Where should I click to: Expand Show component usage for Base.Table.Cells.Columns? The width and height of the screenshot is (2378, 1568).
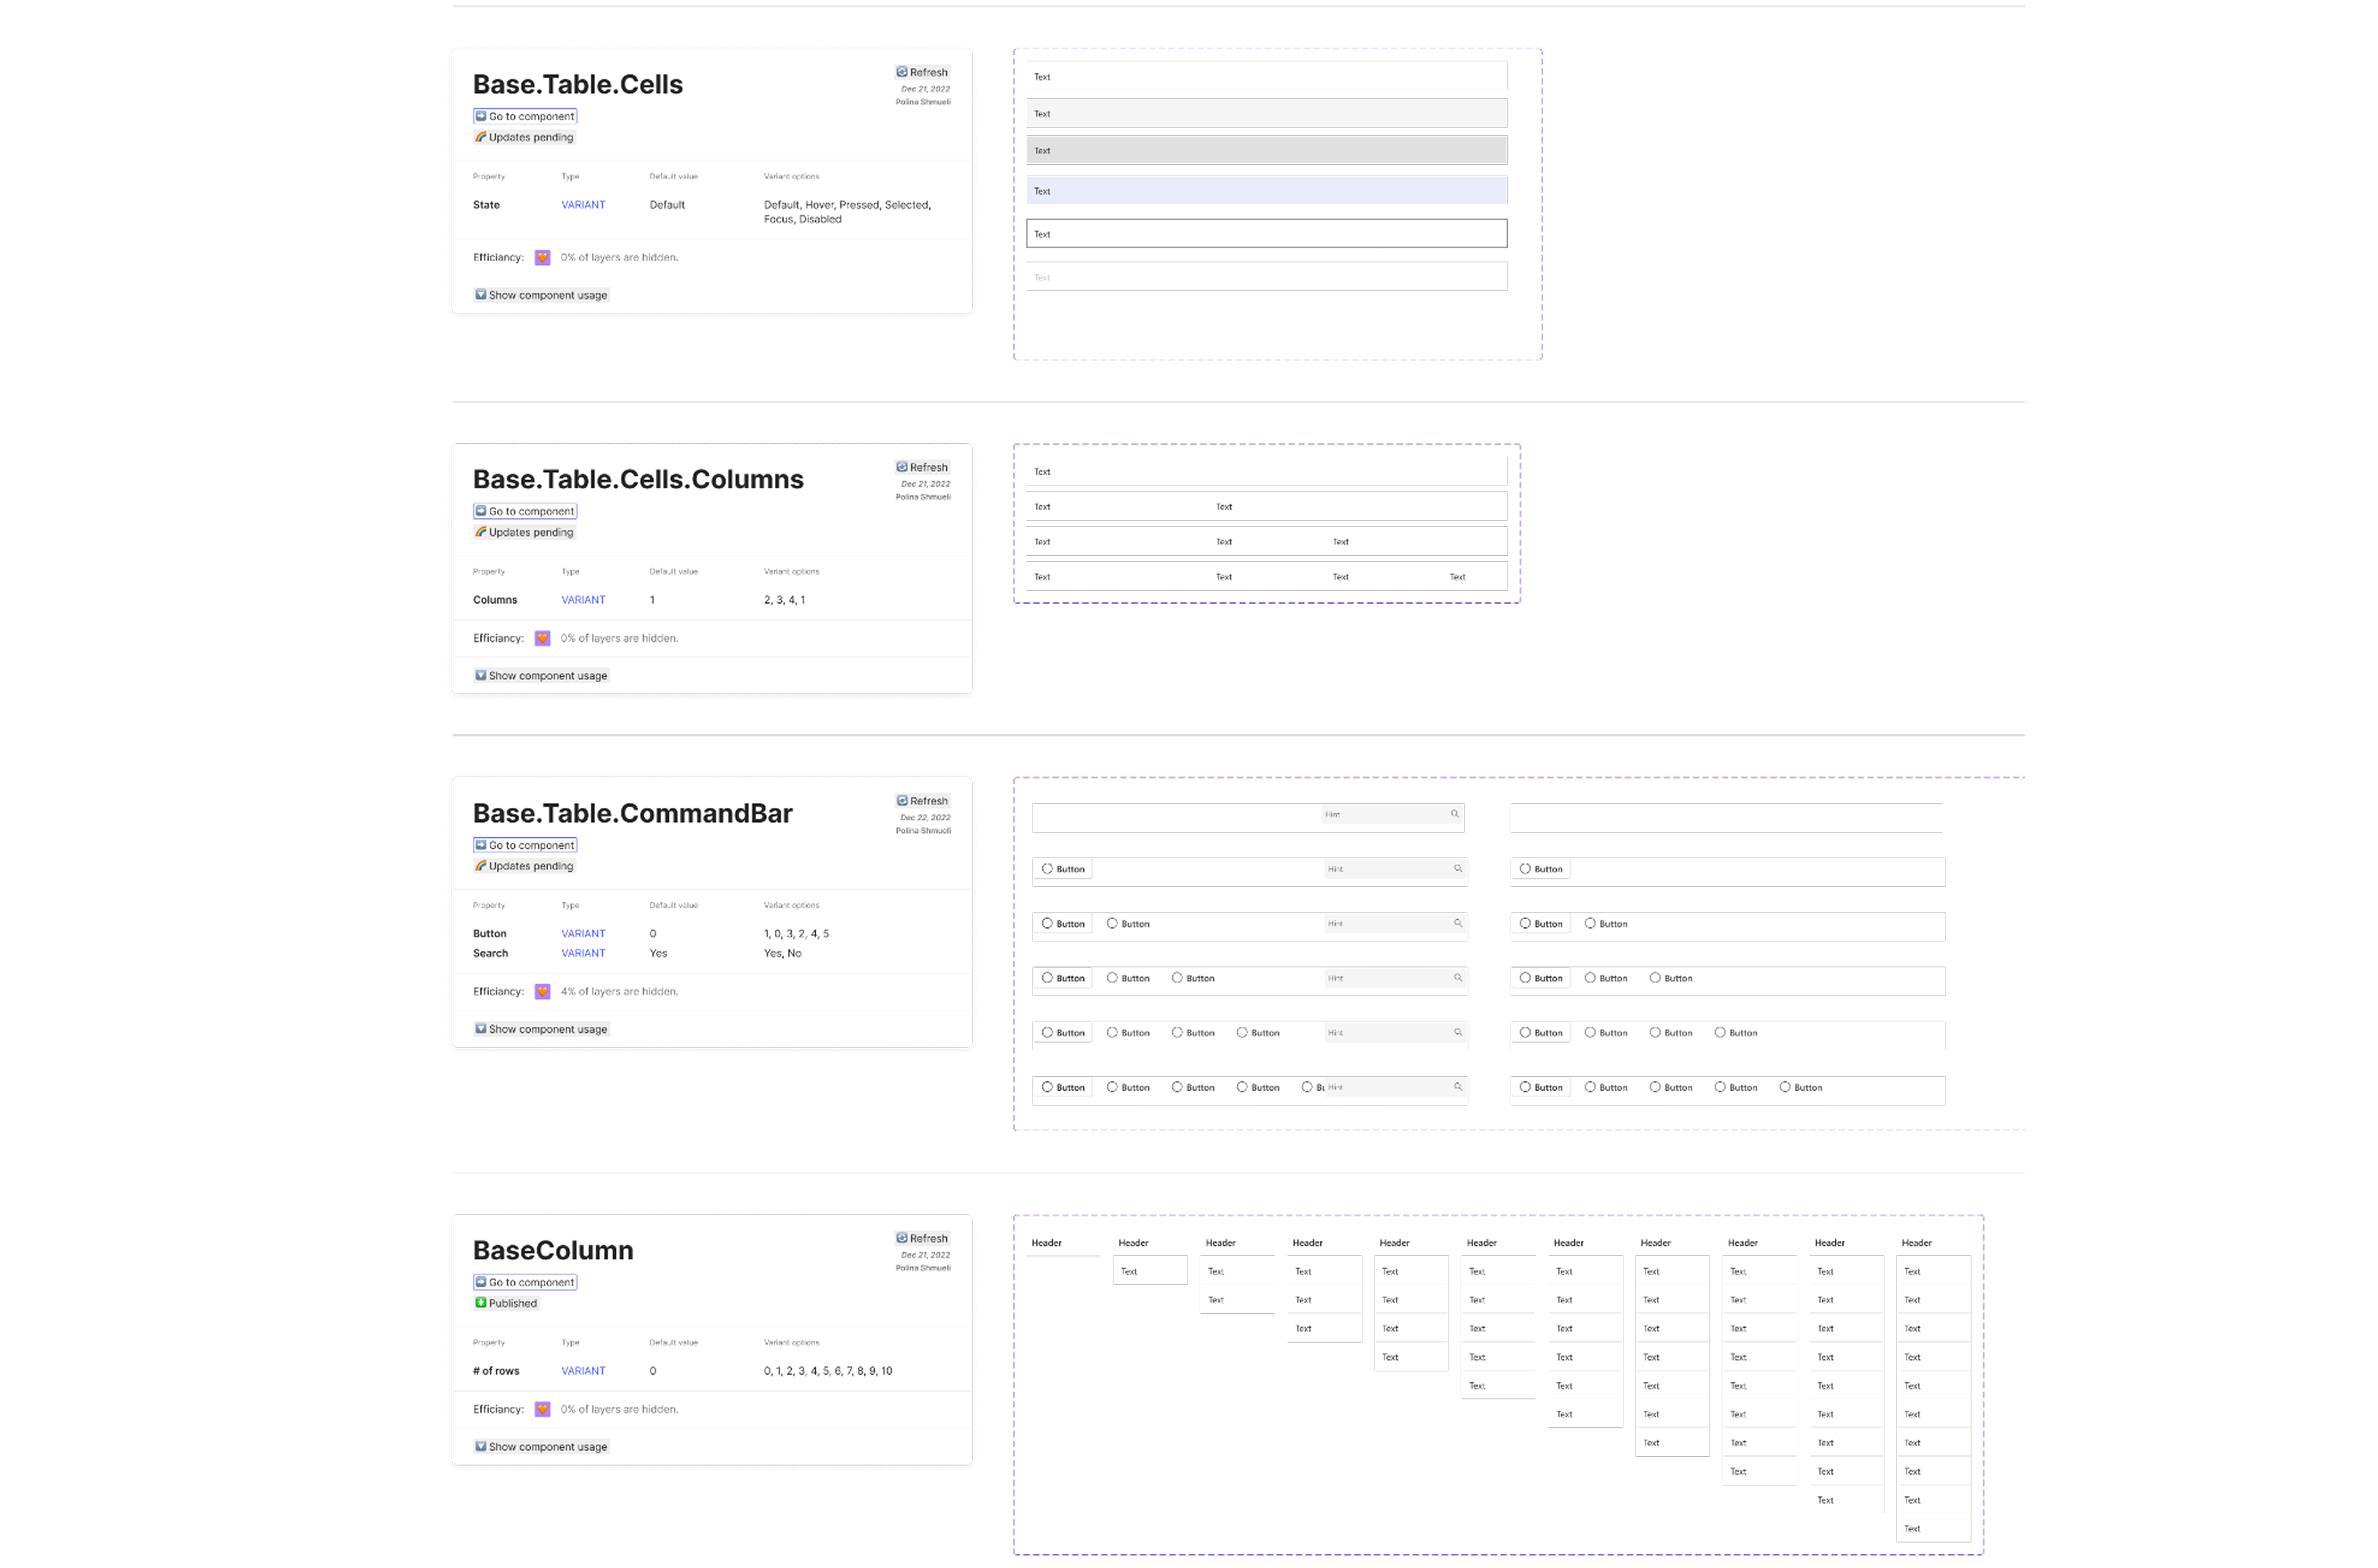pos(541,676)
